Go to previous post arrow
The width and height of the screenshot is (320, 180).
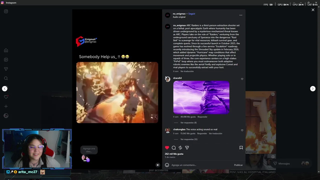[x=5, y=88]
